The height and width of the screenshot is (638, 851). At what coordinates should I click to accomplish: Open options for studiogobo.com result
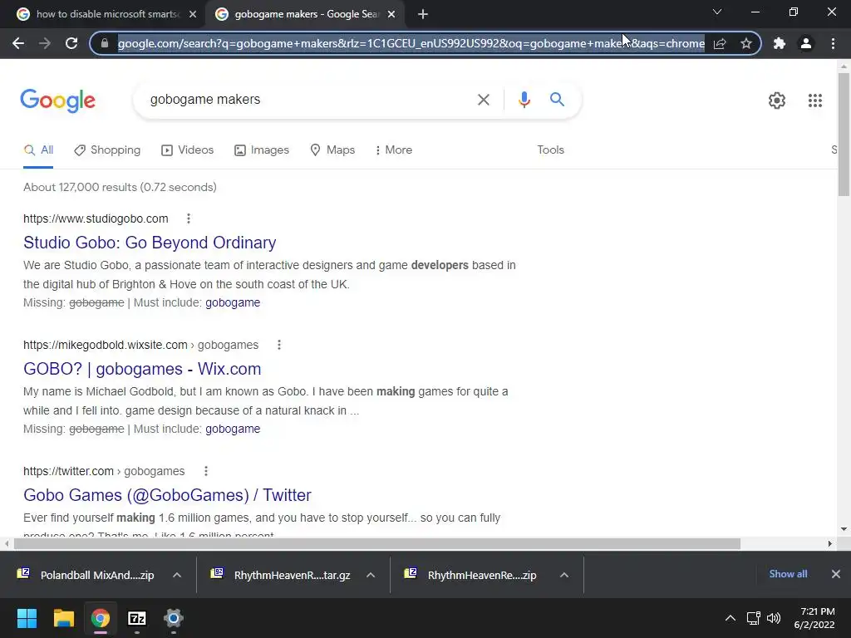coord(189,218)
